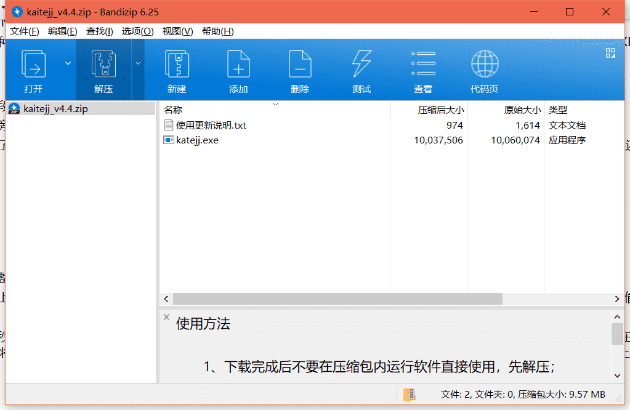
Task: Click the View (查看) toolbar icon
Action: point(423,63)
